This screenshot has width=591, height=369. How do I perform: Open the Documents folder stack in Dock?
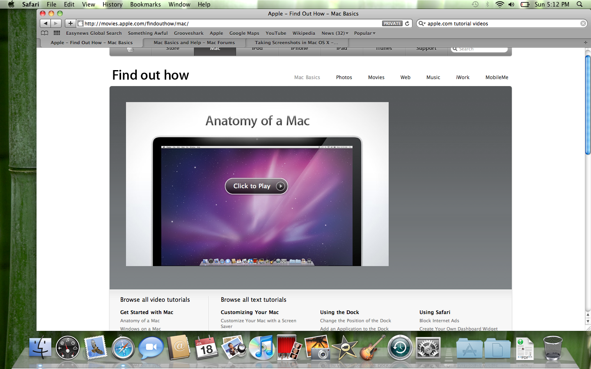(x=497, y=348)
